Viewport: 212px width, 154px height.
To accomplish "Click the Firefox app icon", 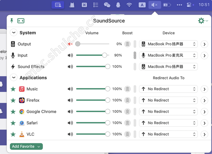I will tap(22, 100).
